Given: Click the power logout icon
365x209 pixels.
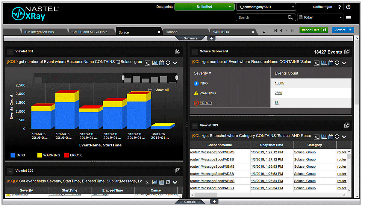Looking at the screenshot, I should pyautogui.click(x=348, y=7).
